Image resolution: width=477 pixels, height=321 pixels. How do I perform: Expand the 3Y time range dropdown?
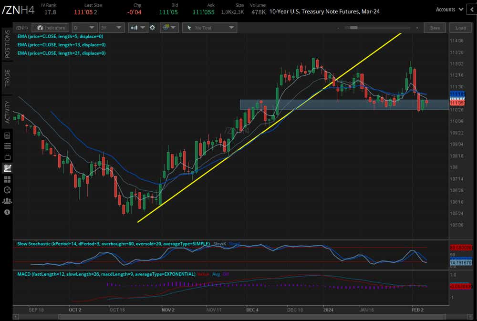coord(111,28)
